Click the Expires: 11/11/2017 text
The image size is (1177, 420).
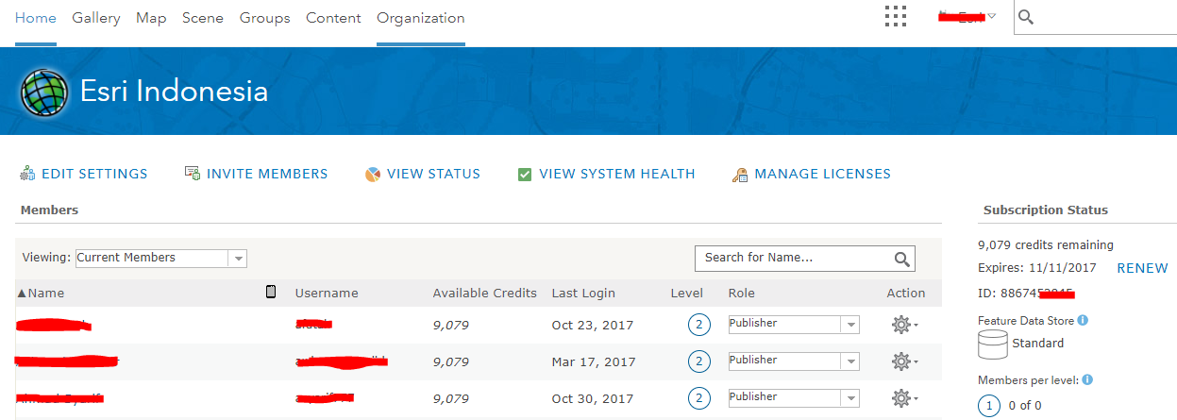coord(1039,268)
